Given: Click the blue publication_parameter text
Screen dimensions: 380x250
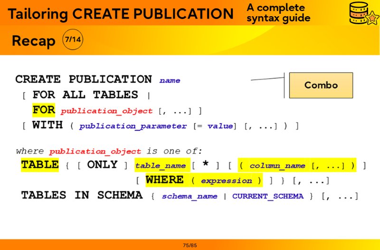Looking at the screenshot, I should [x=133, y=126].
